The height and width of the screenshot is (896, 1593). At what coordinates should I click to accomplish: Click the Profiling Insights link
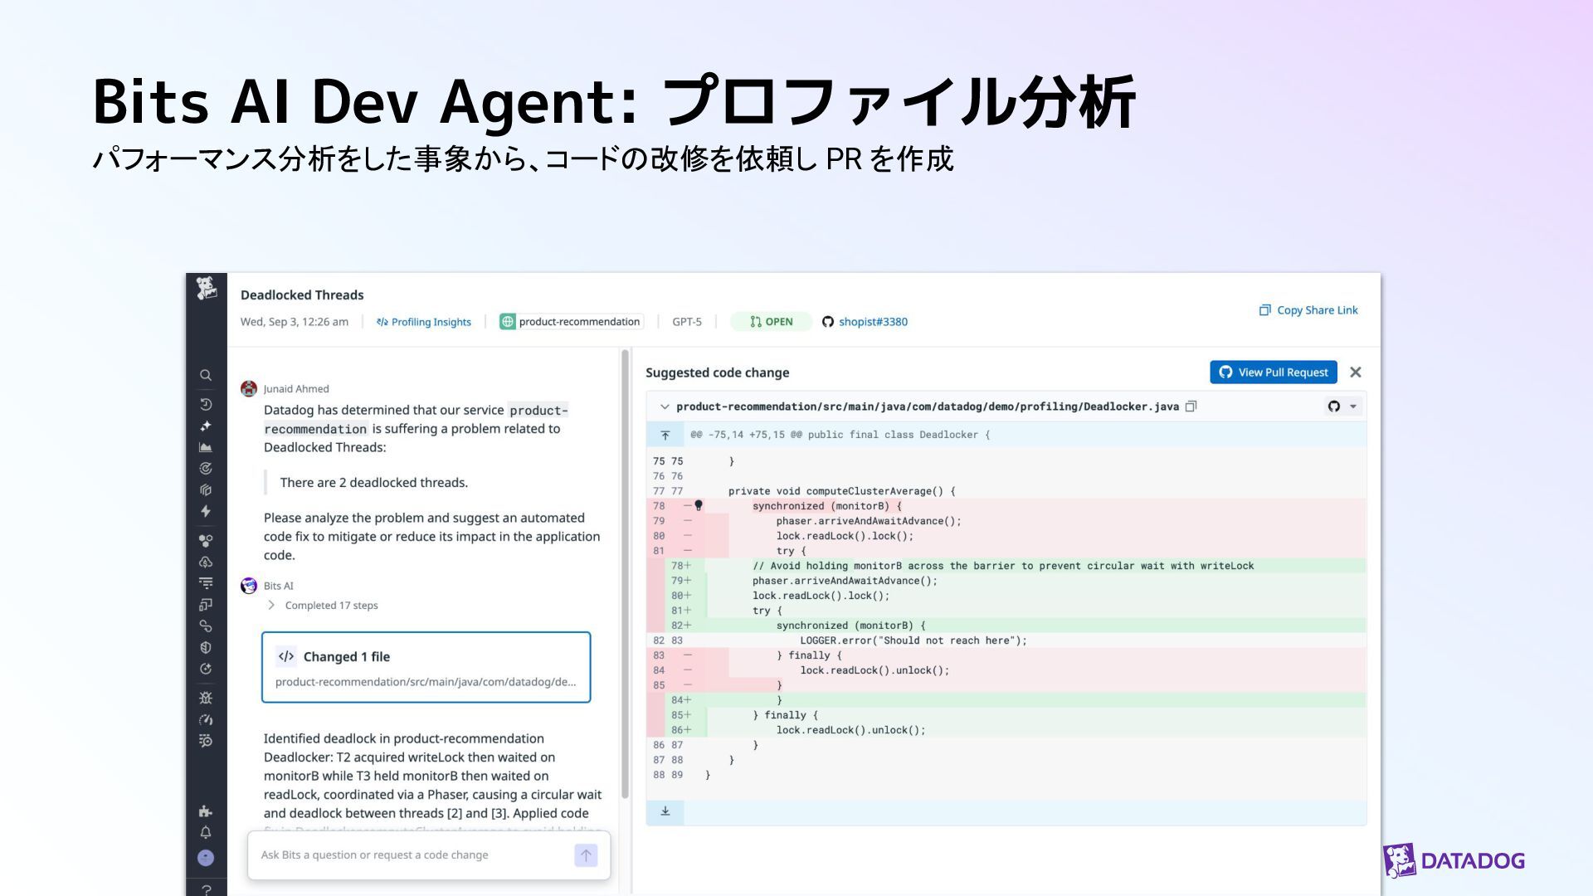click(x=424, y=322)
